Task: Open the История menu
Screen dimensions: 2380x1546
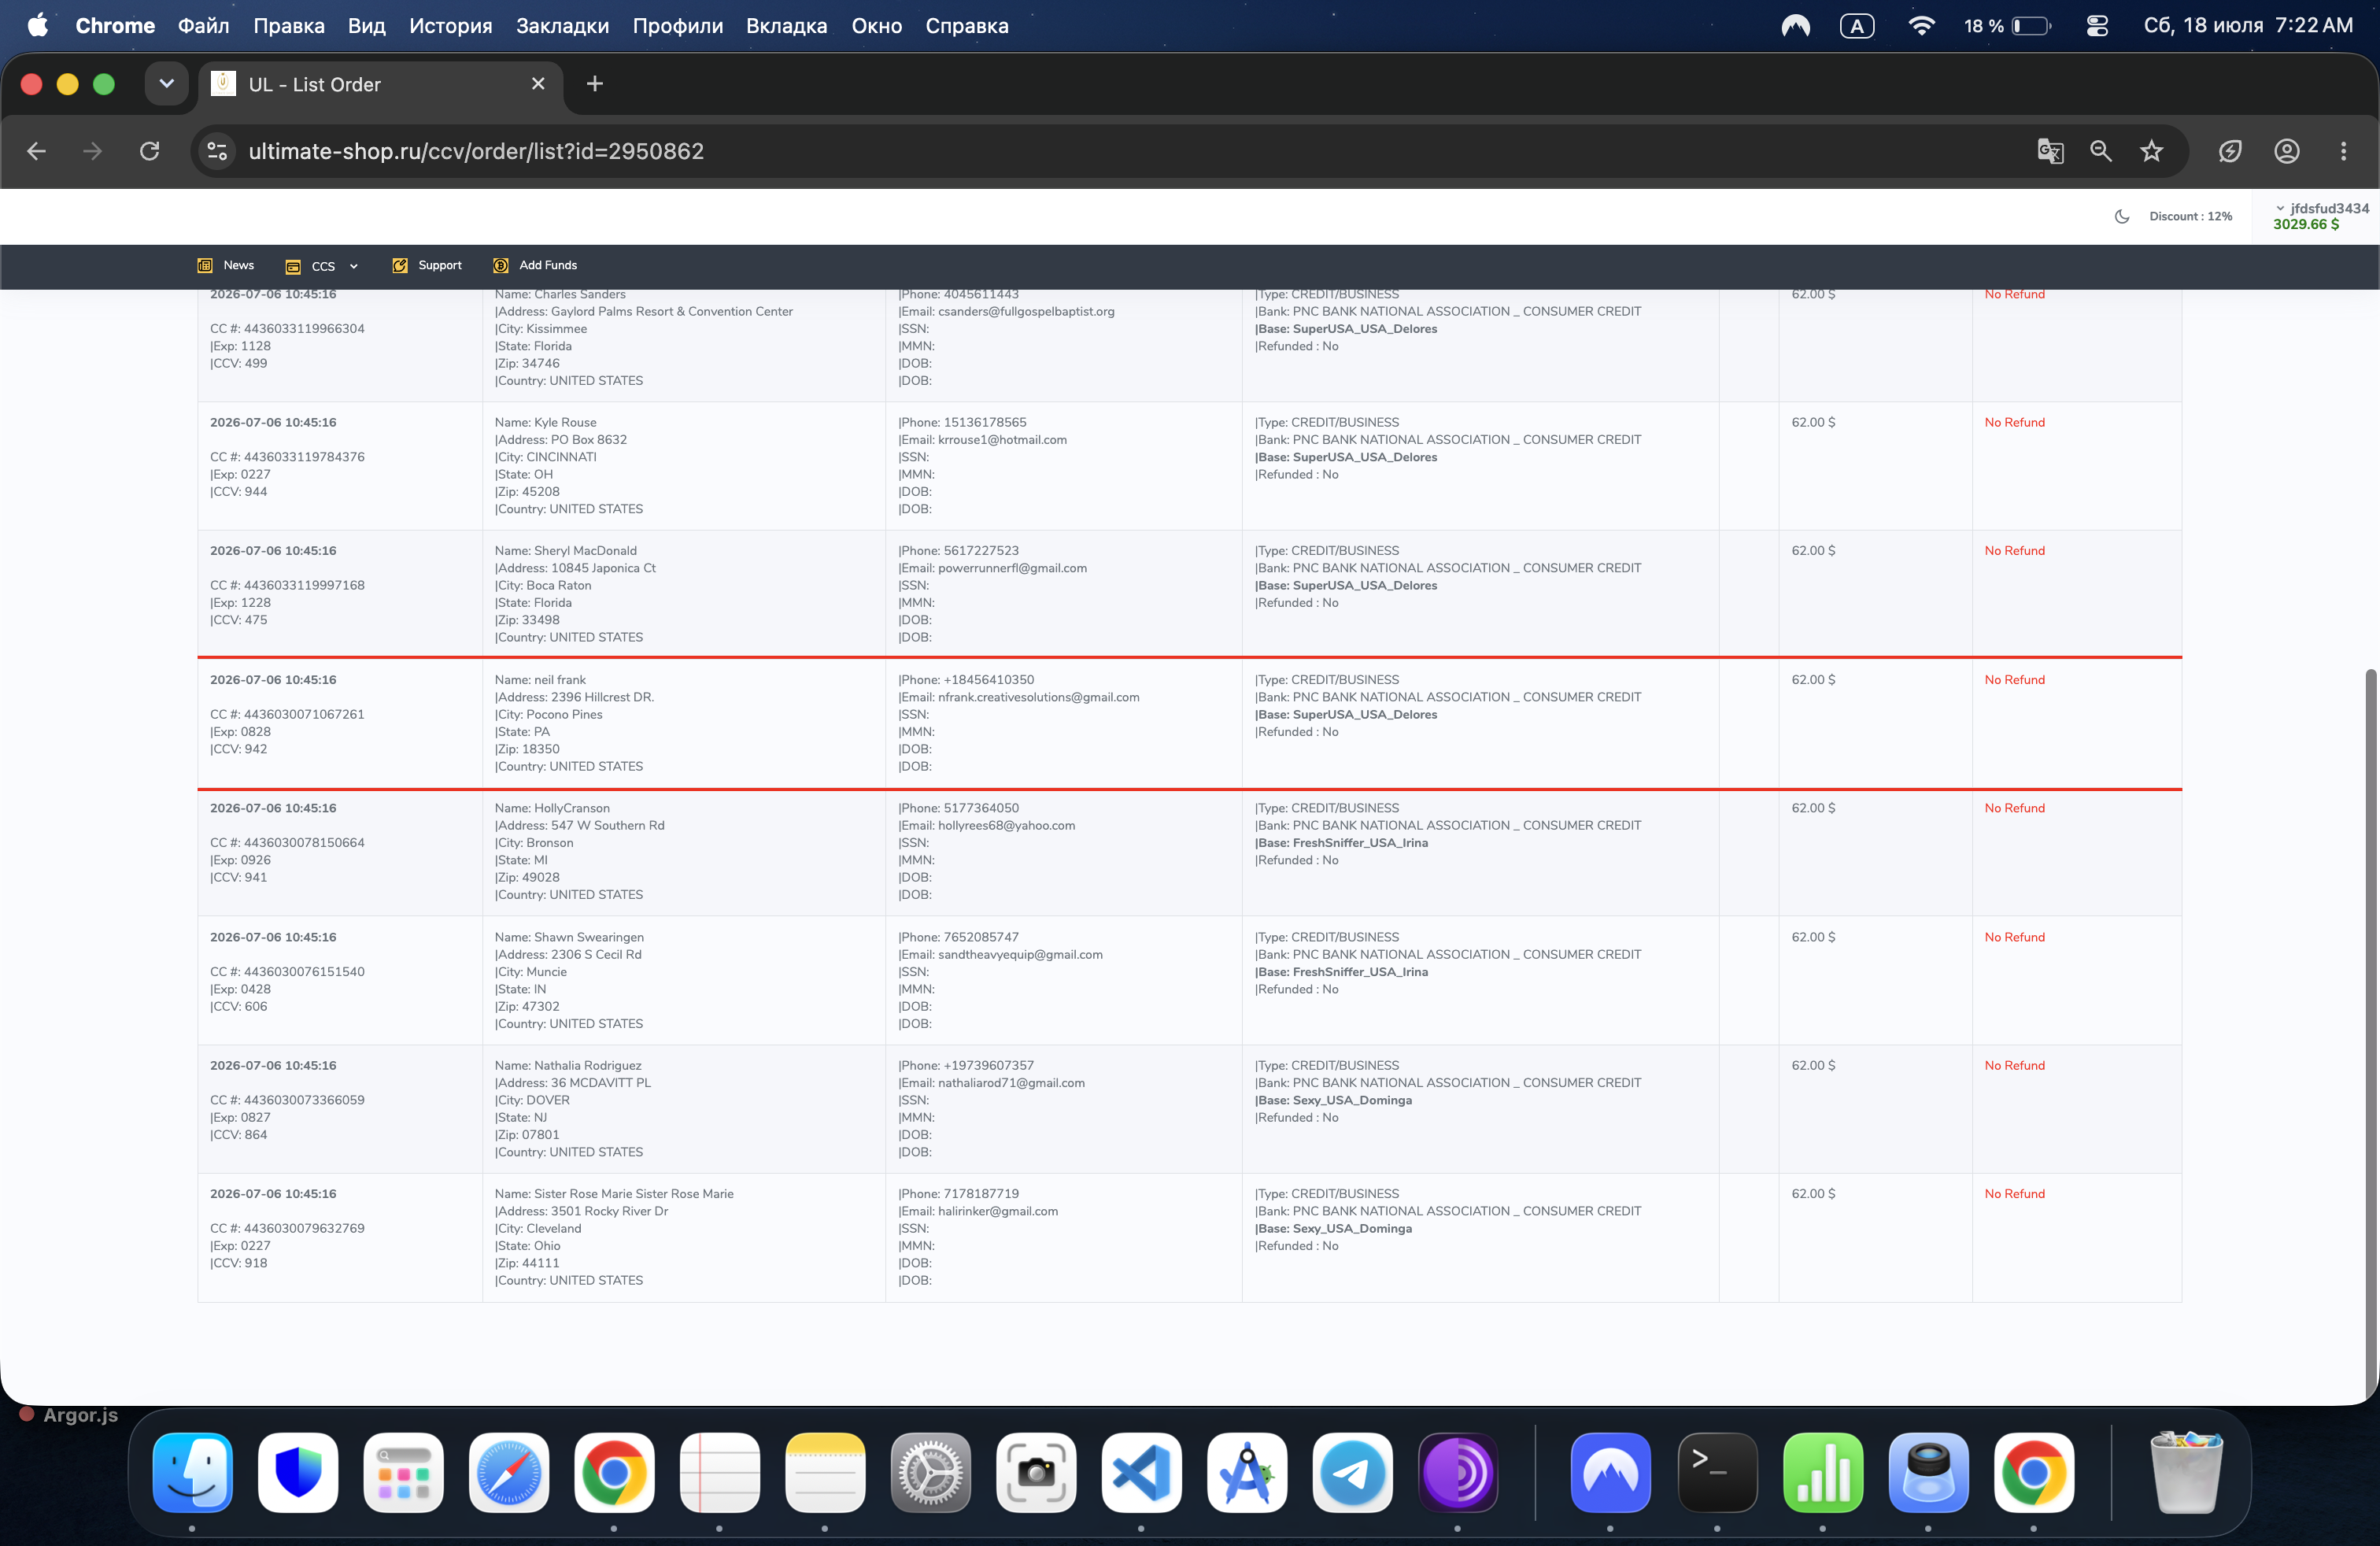Action: point(451,26)
